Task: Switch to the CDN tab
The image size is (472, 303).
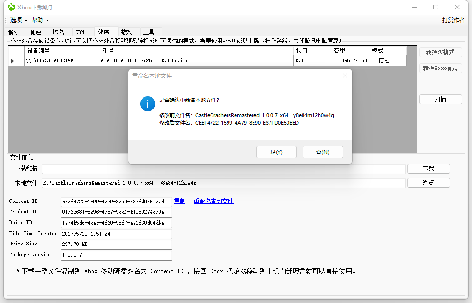Action: (80, 32)
